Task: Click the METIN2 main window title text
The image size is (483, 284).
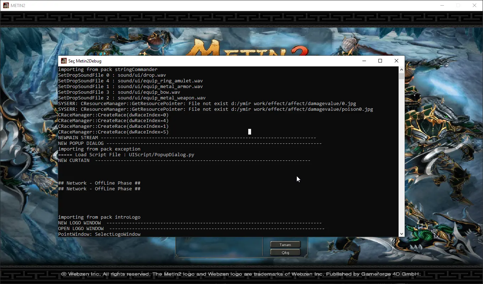Action: (x=18, y=6)
